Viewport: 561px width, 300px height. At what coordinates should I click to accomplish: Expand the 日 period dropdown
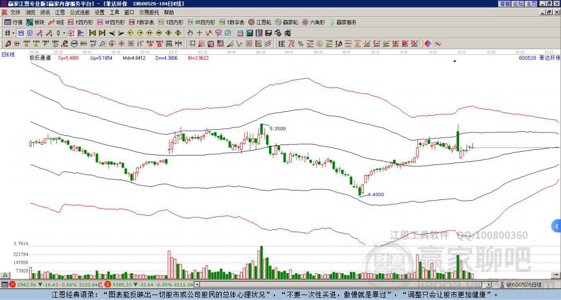click(10, 33)
